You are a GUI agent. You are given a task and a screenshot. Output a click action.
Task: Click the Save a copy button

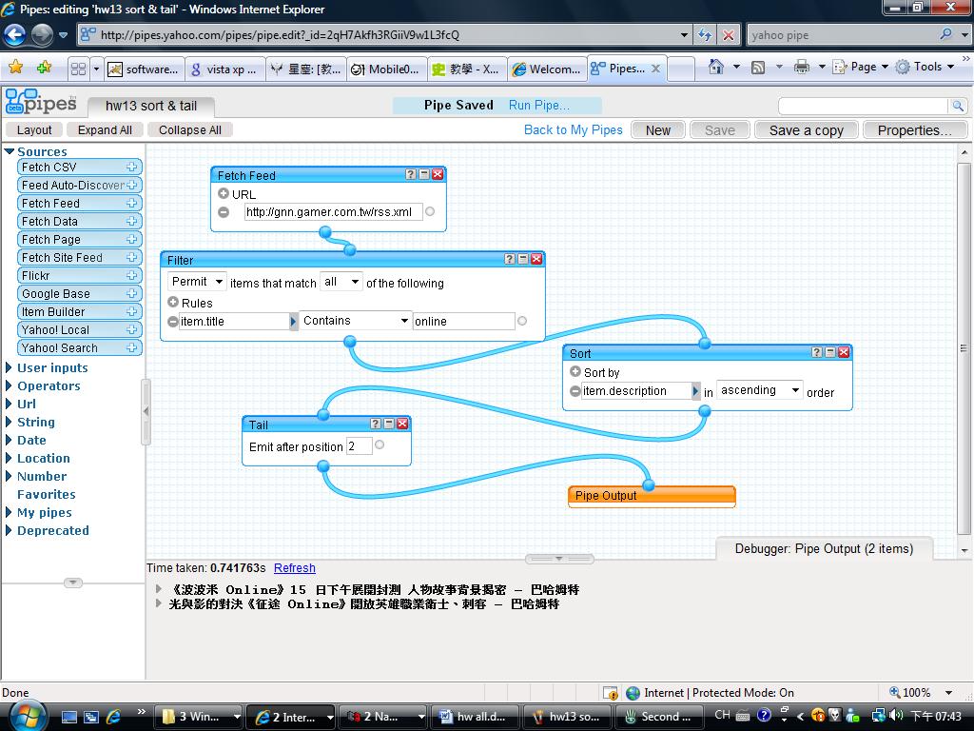coord(807,130)
